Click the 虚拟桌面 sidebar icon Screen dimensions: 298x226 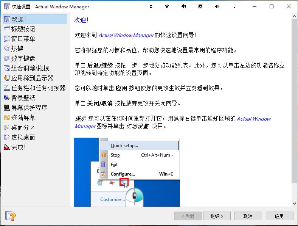(x=7, y=137)
